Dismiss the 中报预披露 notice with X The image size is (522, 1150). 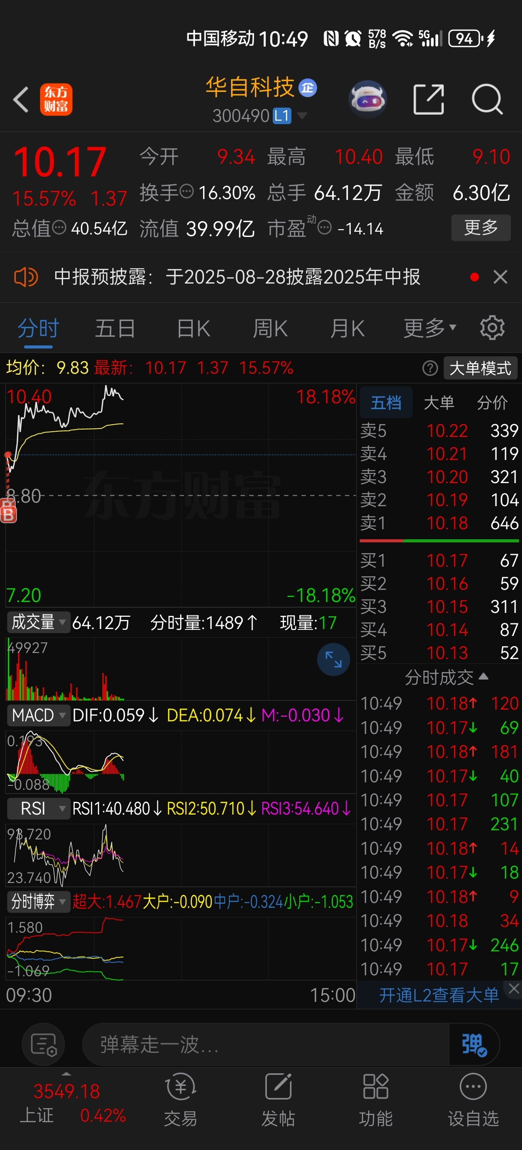500,277
